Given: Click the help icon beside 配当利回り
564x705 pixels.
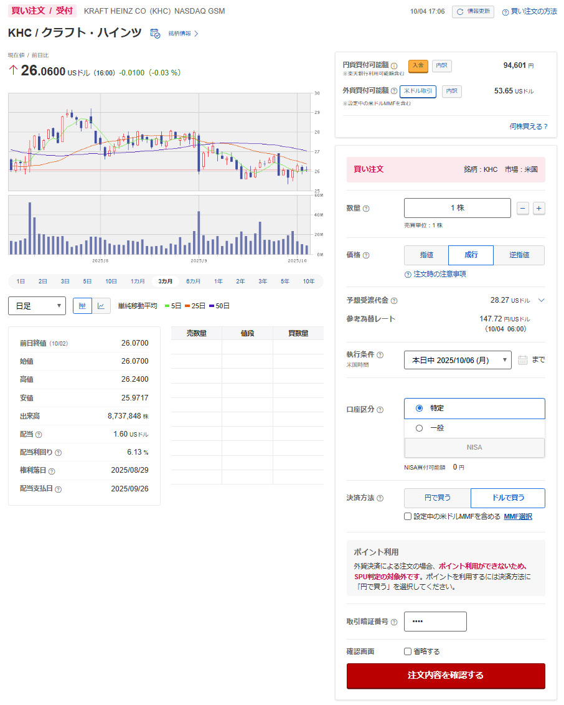Looking at the screenshot, I should click(59, 453).
